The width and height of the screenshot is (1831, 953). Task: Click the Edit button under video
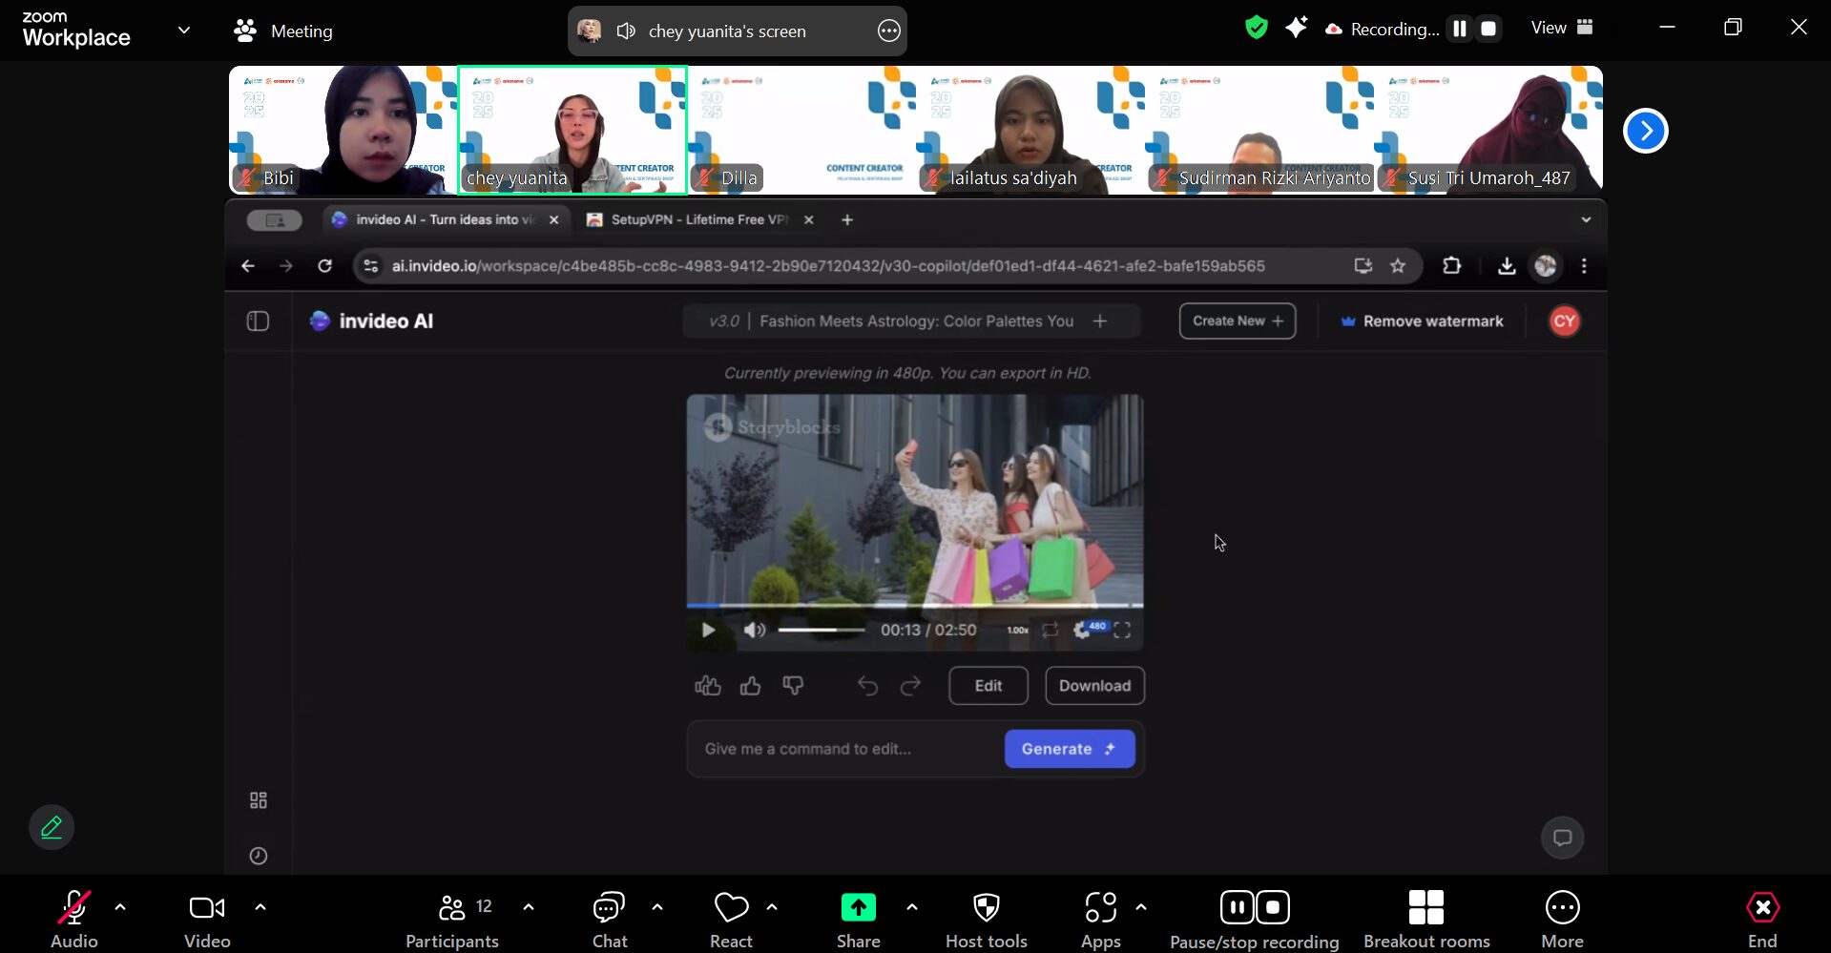[x=988, y=686]
